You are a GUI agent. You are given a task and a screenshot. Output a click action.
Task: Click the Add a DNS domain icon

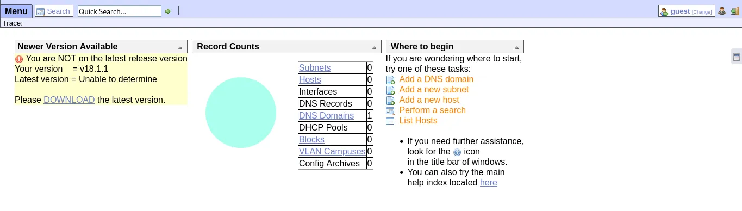tap(390, 80)
